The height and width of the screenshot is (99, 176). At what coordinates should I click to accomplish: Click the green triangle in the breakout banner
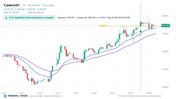tap(6, 18)
